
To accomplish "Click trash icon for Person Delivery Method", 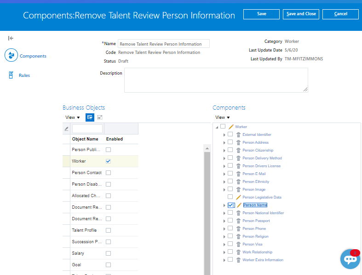I will 238,158.
